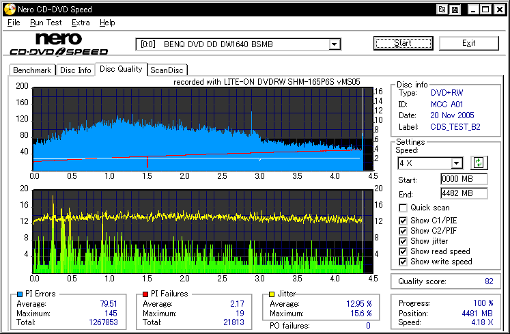Open the Run Test menu
Image resolution: width=510 pixels, height=334 pixels.
click(x=46, y=23)
